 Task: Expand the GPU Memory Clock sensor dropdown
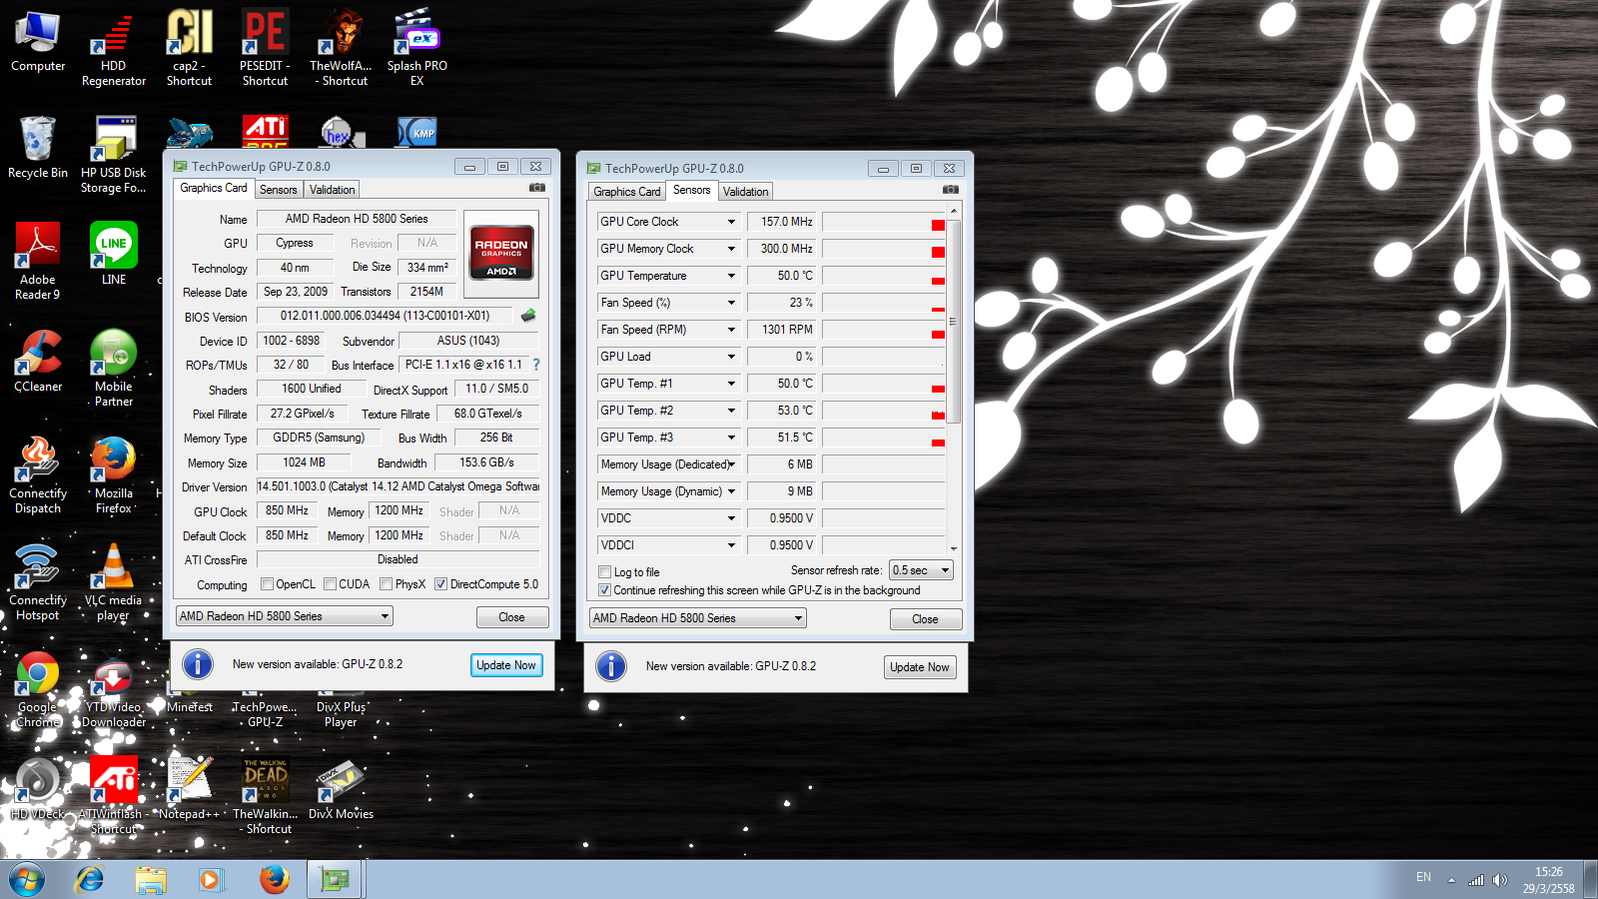[x=731, y=249]
